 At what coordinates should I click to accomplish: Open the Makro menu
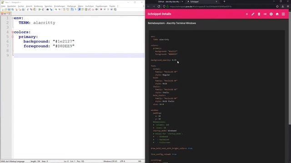[80, 6]
